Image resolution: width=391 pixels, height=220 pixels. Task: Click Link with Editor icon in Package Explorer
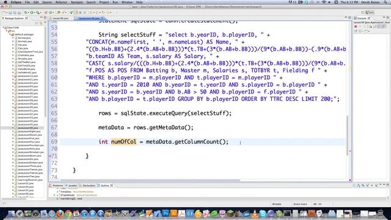tap(41, 23)
